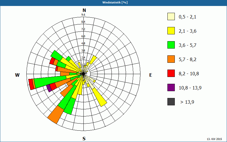Click the purple 10,8 - 13,9 legend swatch
Screen dimensions: 227x142
(171, 87)
